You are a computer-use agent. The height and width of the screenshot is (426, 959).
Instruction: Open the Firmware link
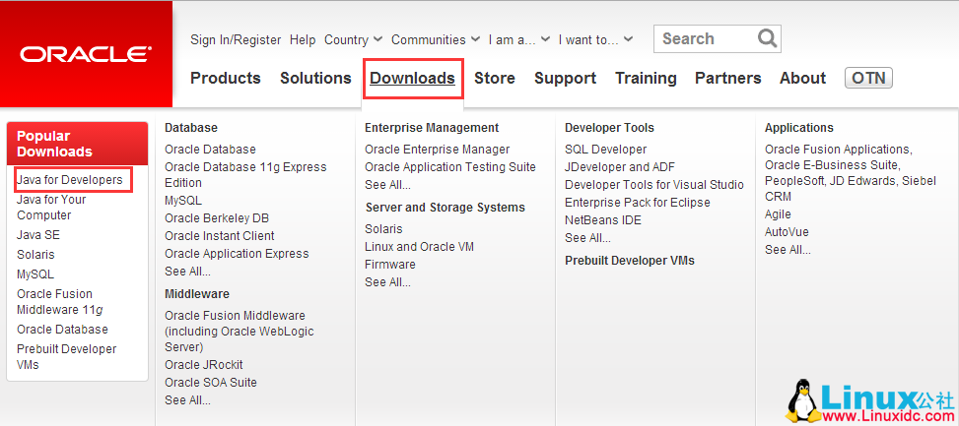(390, 265)
